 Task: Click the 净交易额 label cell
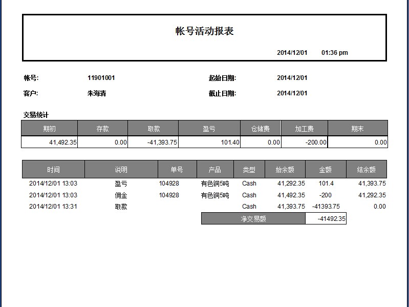pos(253,219)
